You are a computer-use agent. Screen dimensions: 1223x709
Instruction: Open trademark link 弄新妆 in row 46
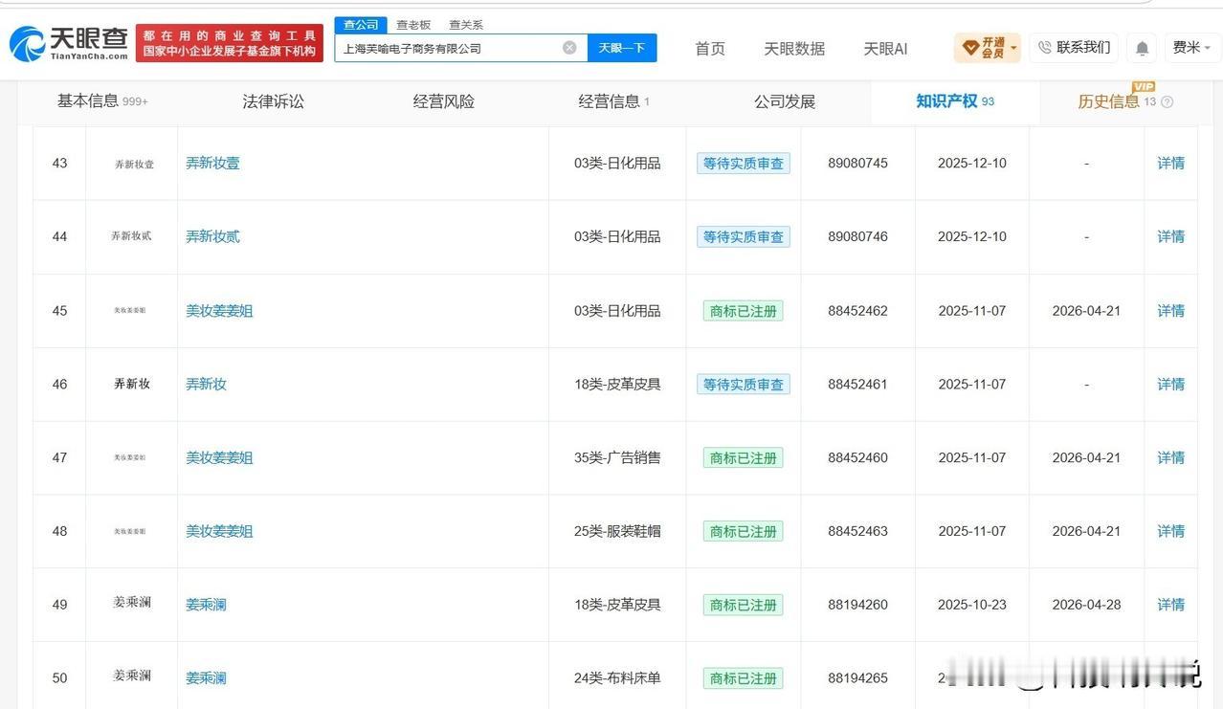coord(206,385)
